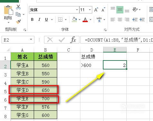Select the Format Painter brush

pos(18,21)
